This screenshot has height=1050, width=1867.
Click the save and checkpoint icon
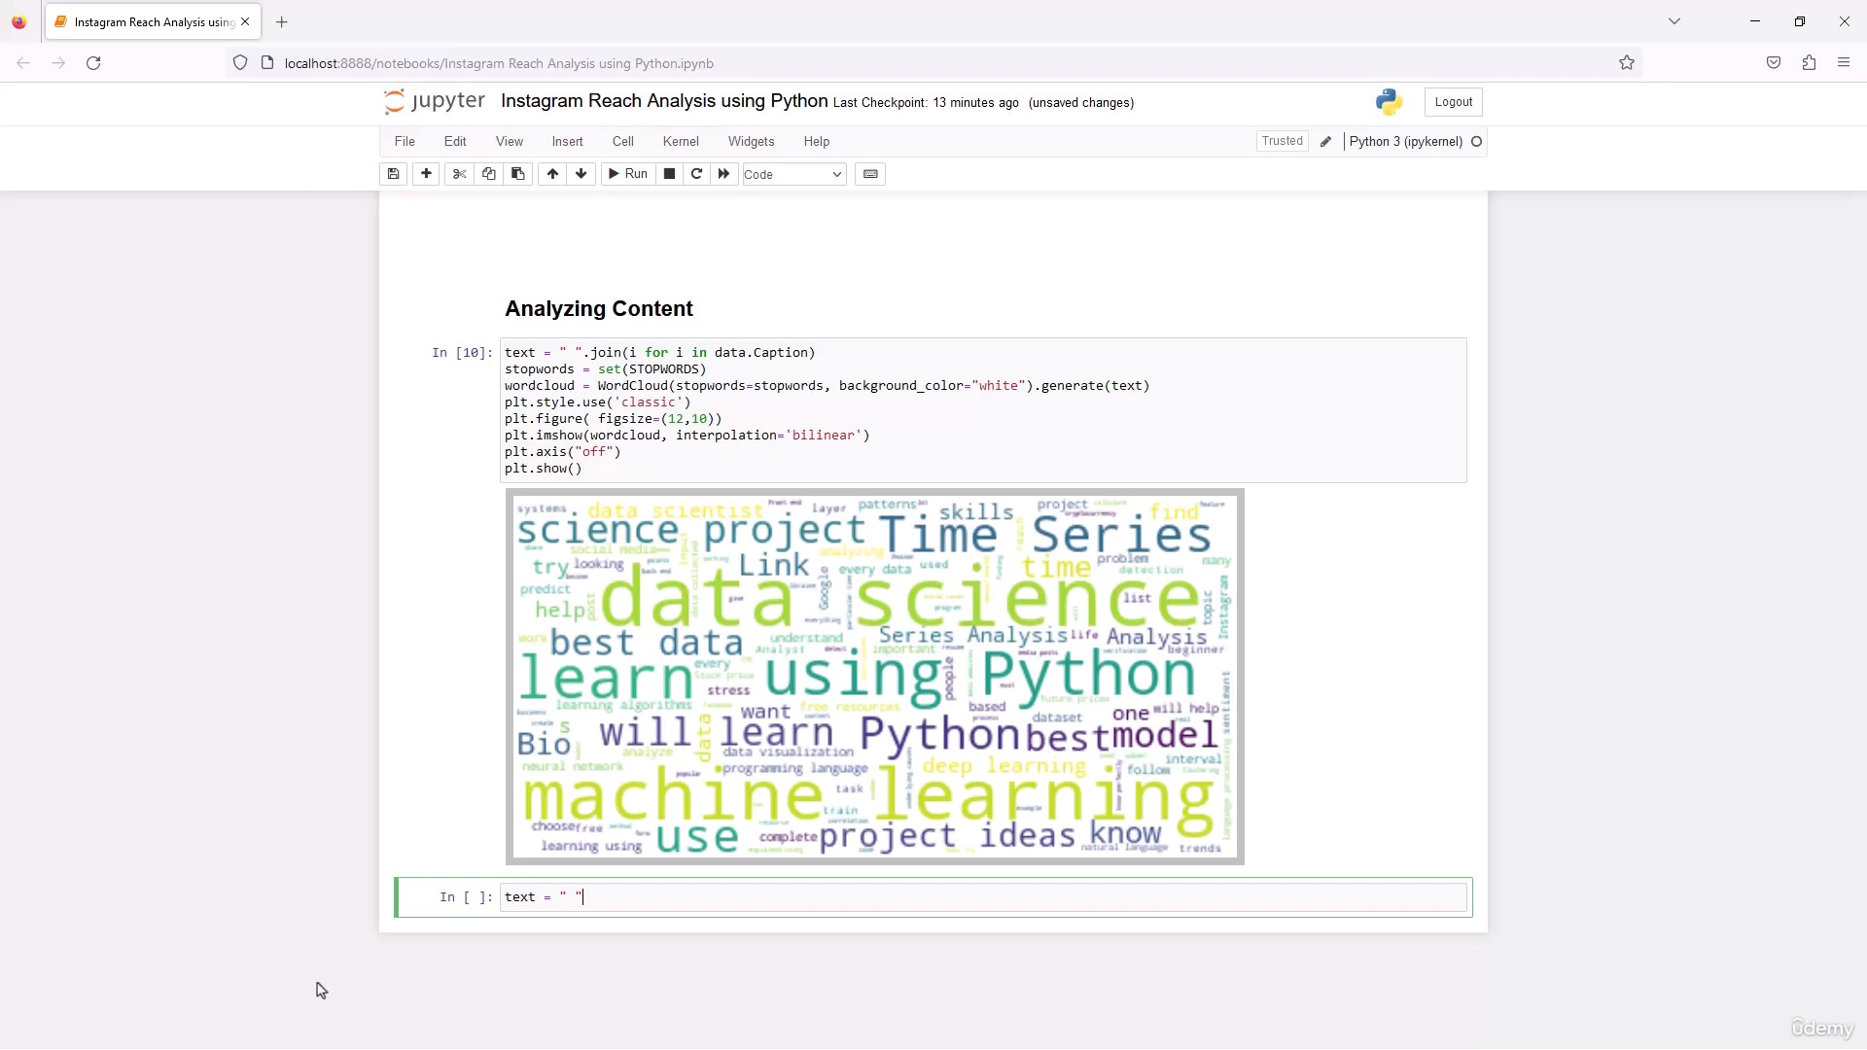393,174
